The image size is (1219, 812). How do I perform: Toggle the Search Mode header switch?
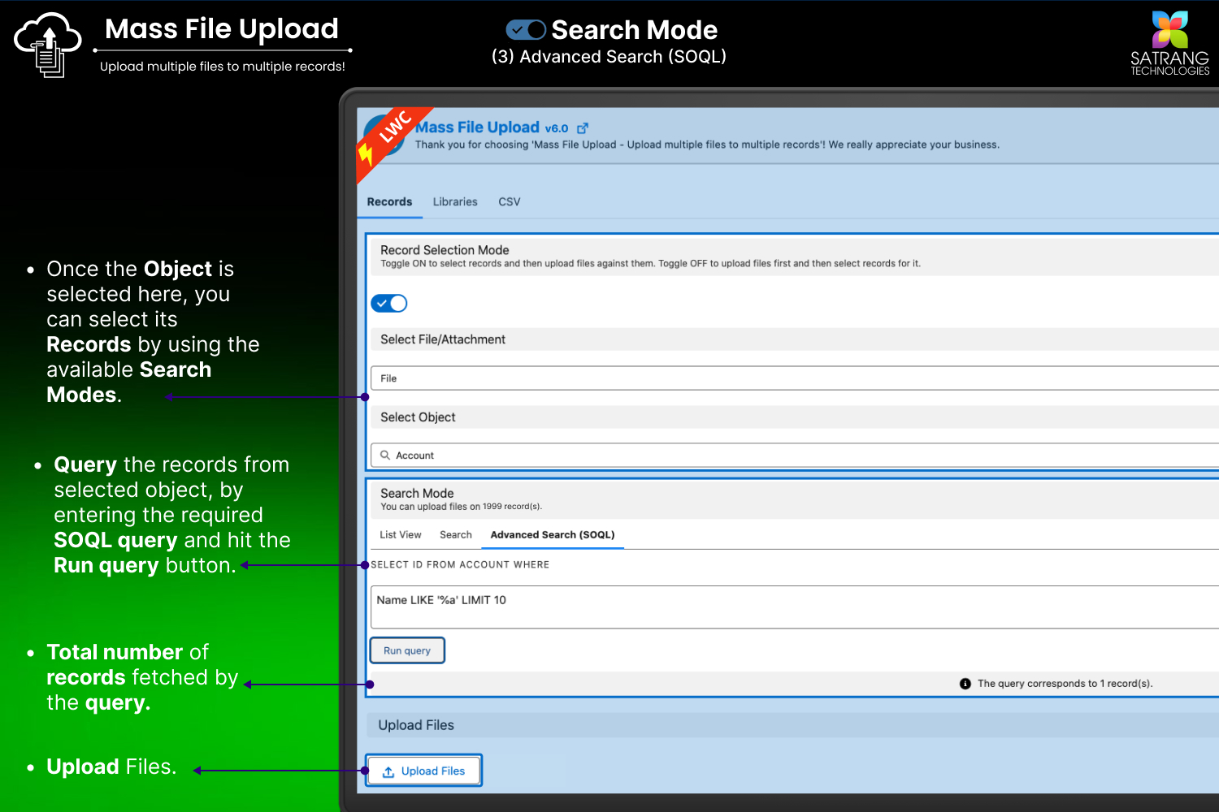pos(526,30)
